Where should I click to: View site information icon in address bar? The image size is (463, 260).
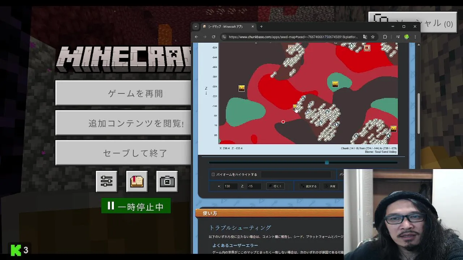[224, 37]
